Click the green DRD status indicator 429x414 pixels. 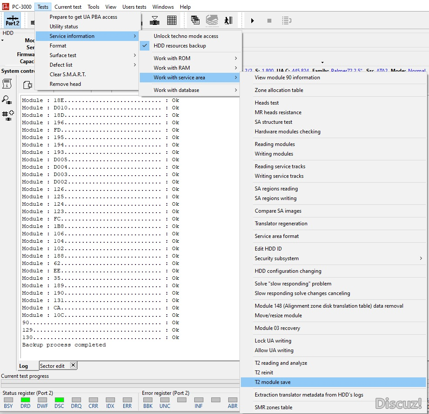25,400
